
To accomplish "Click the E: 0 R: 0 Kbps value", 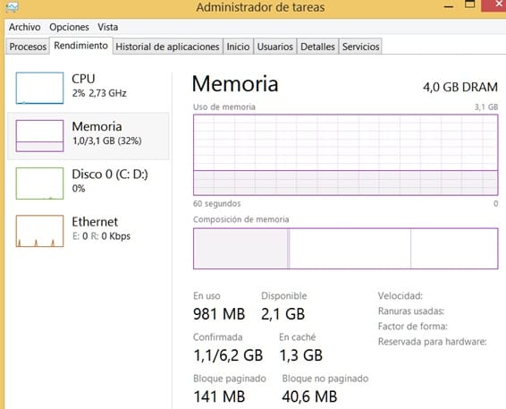I will point(101,236).
